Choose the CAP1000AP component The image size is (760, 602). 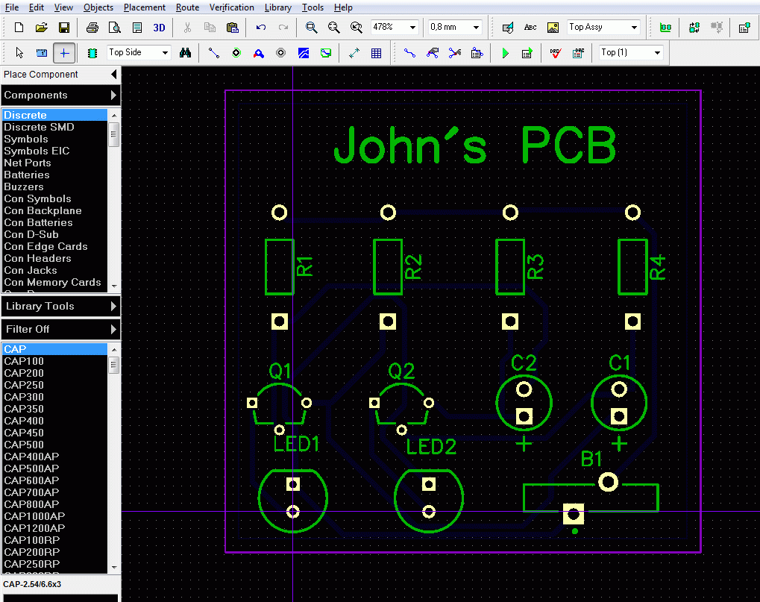point(54,516)
